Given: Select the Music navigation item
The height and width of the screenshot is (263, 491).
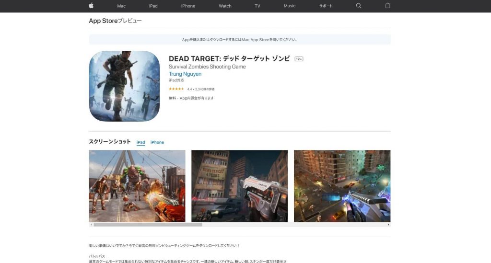Looking at the screenshot, I should coord(290,6).
